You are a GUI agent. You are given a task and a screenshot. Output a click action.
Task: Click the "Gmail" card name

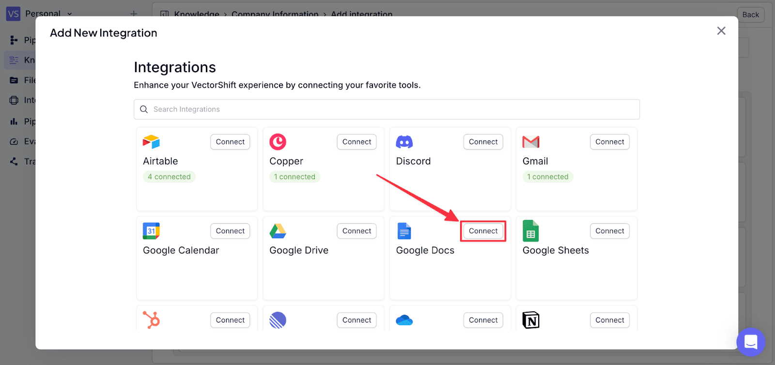click(x=535, y=161)
